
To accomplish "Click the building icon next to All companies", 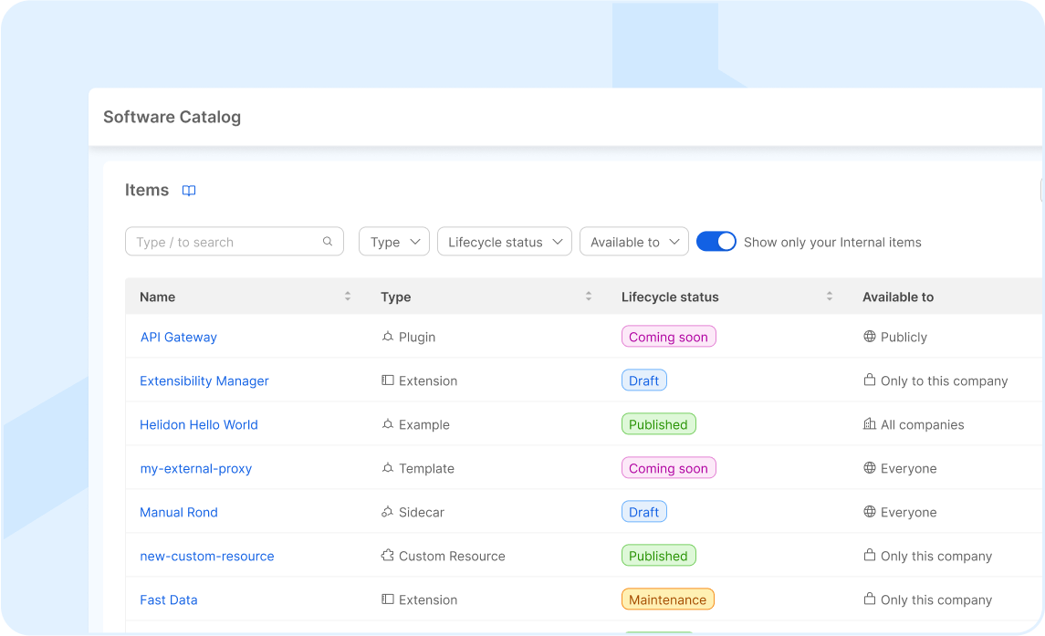I will (870, 424).
